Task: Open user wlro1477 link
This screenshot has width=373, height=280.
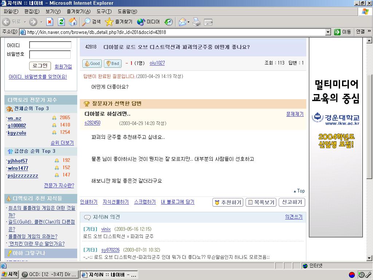Action: coord(18,168)
